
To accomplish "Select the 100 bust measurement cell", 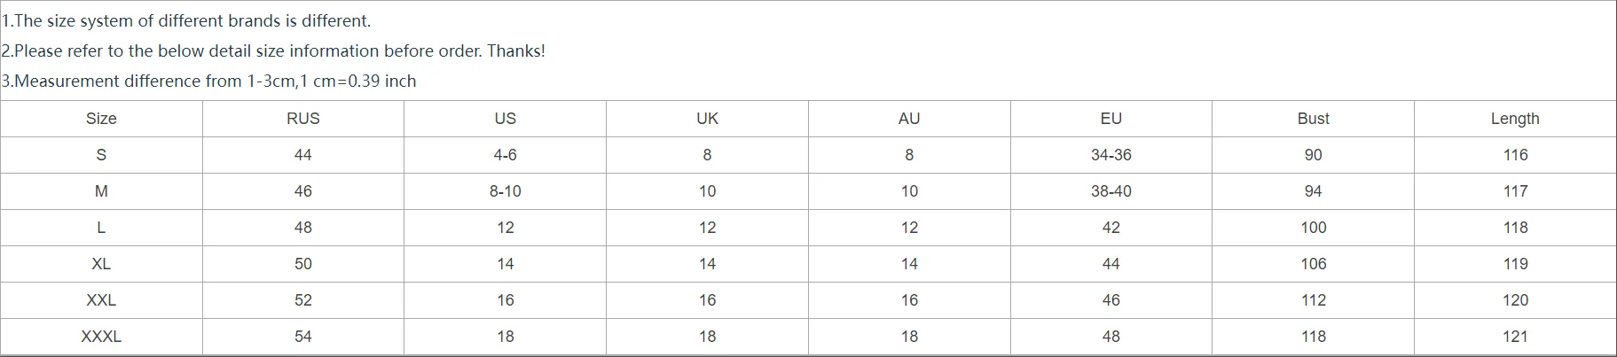I will [1313, 228].
